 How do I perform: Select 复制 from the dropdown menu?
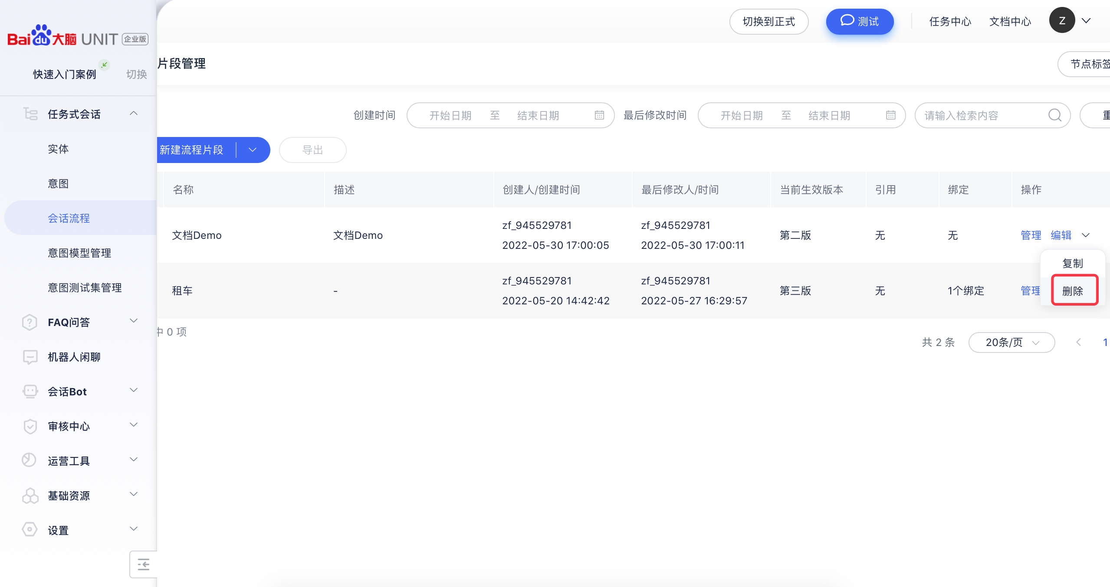coord(1073,264)
